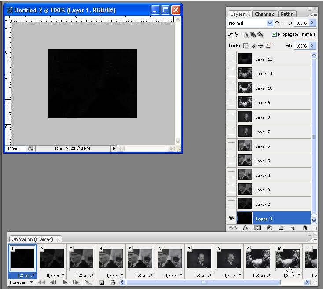Switch to the Paths tab
This screenshot has height=289, width=323.
point(286,14)
